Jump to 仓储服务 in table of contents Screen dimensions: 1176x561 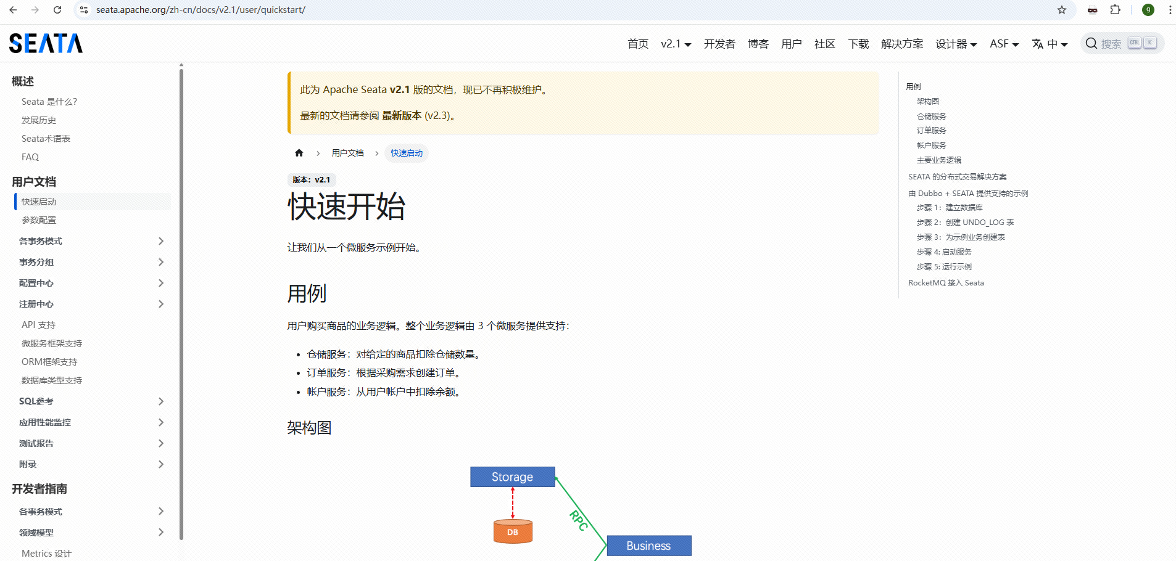(x=931, y=116)
